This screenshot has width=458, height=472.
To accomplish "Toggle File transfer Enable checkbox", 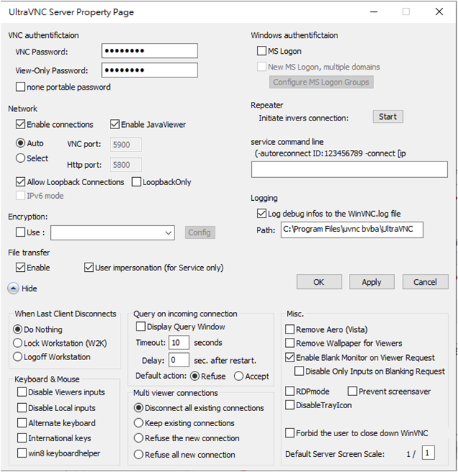I will [21, 268].
